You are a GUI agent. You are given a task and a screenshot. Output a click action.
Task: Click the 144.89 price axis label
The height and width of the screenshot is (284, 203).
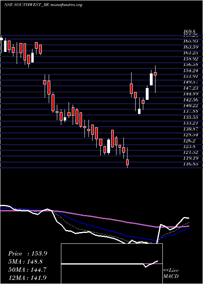click(x=191, y=94)
